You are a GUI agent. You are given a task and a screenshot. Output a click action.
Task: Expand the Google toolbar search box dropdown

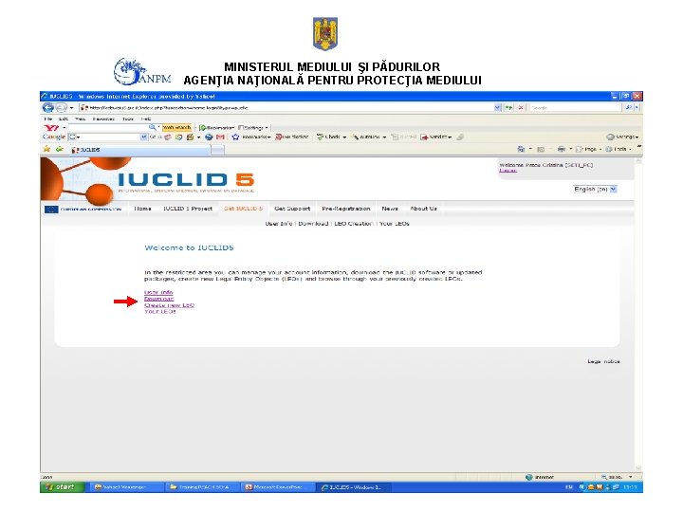coord(143,137)
